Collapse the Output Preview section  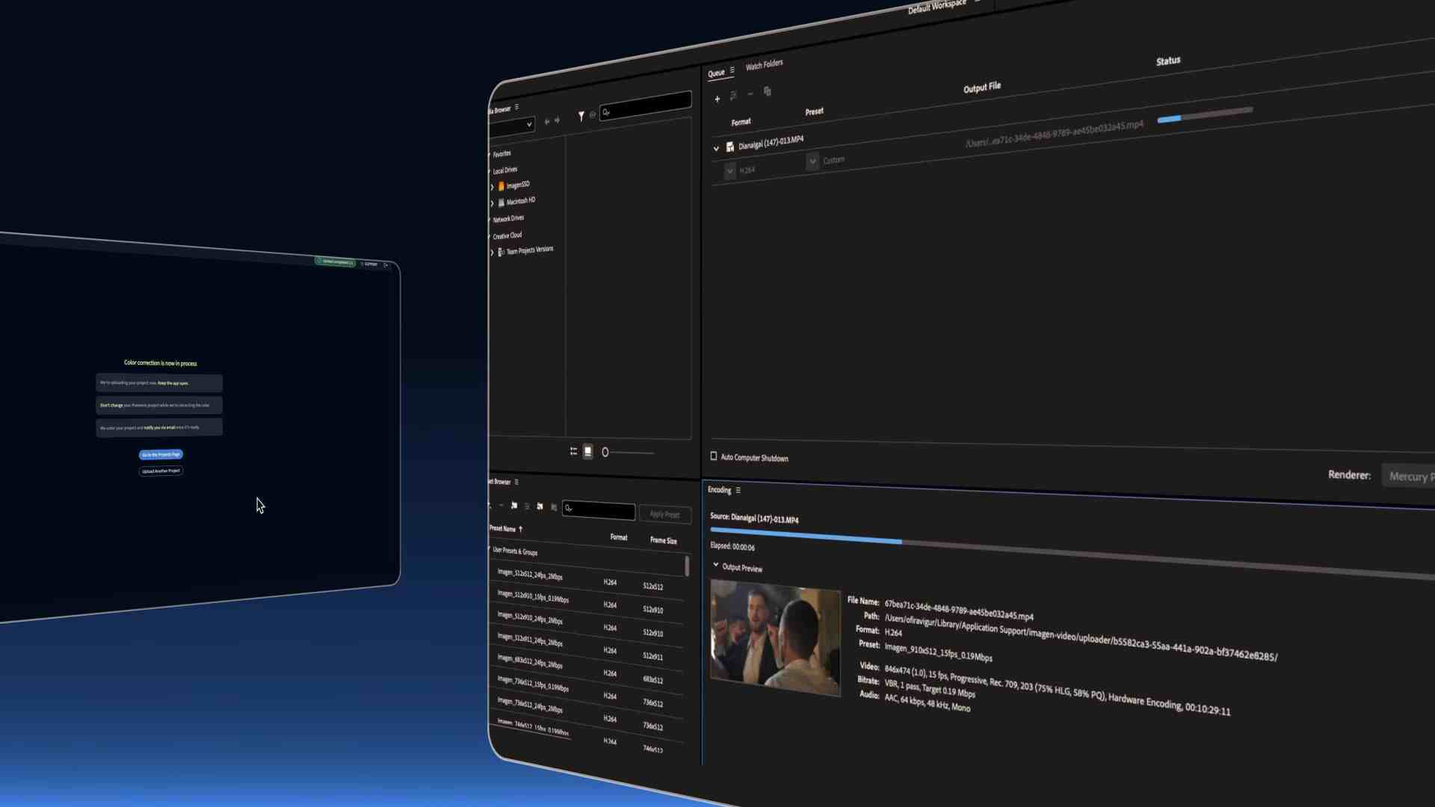[715, 566]
